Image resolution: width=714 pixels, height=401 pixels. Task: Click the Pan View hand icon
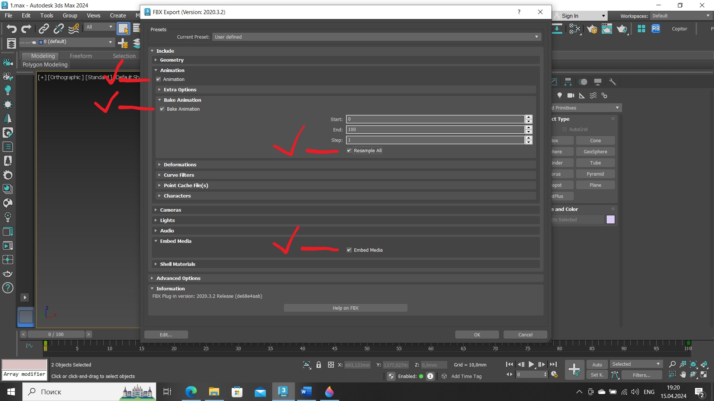683,375
